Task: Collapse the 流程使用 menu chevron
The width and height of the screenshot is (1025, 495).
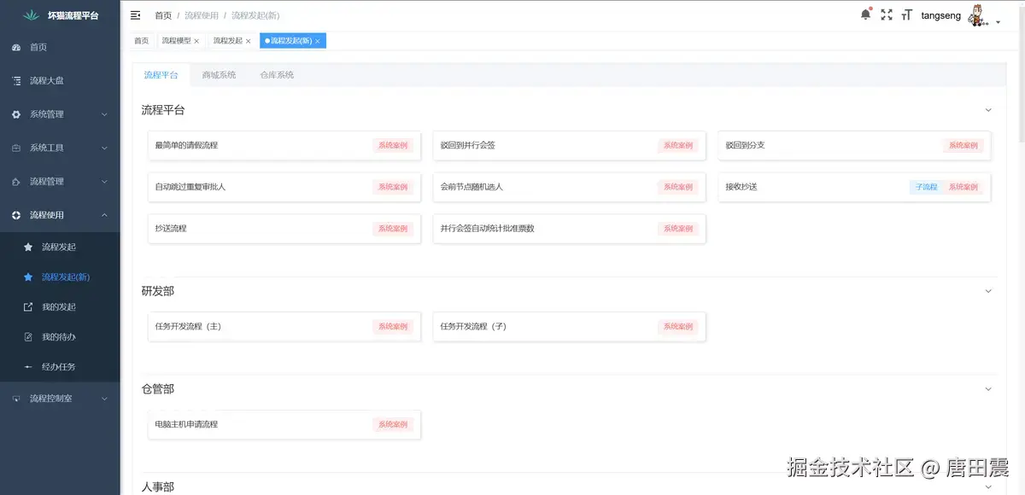Action: pyautogui.click(x=104, y=215)
